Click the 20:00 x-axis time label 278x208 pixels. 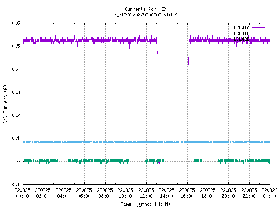click(228, 196)
